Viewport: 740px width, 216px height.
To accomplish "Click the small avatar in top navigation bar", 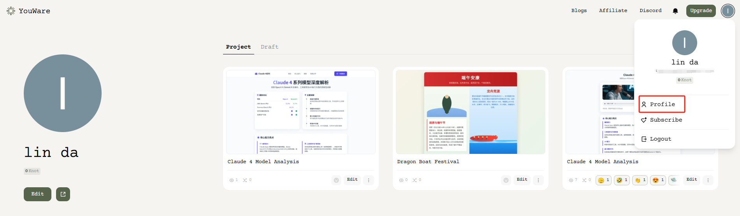I will (x=728, y=11).
